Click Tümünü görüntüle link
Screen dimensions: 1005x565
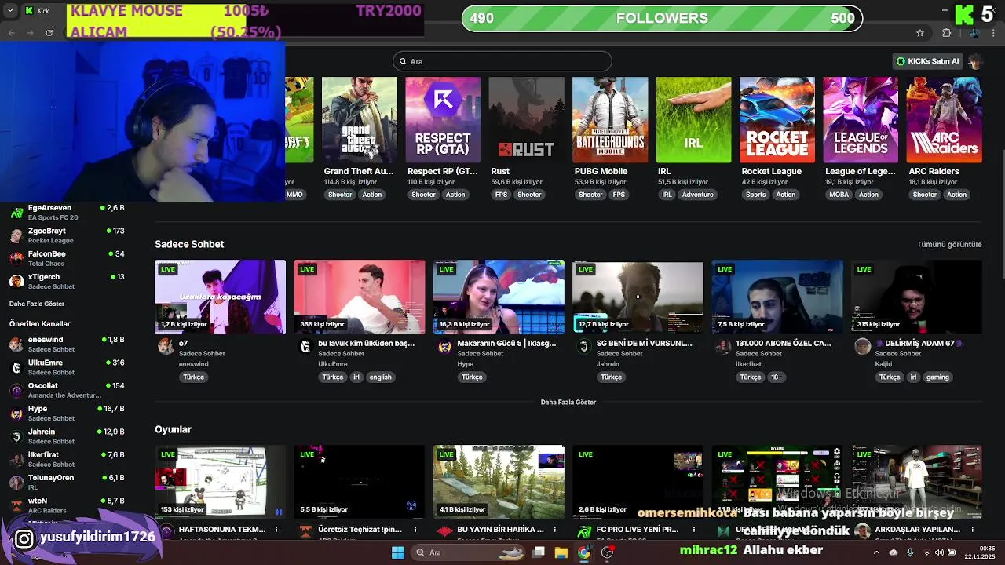[949, 244]
